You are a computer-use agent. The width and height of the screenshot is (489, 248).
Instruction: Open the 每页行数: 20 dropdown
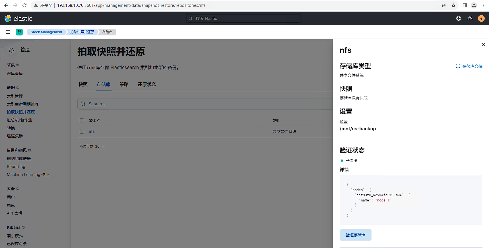pos(92,146)
